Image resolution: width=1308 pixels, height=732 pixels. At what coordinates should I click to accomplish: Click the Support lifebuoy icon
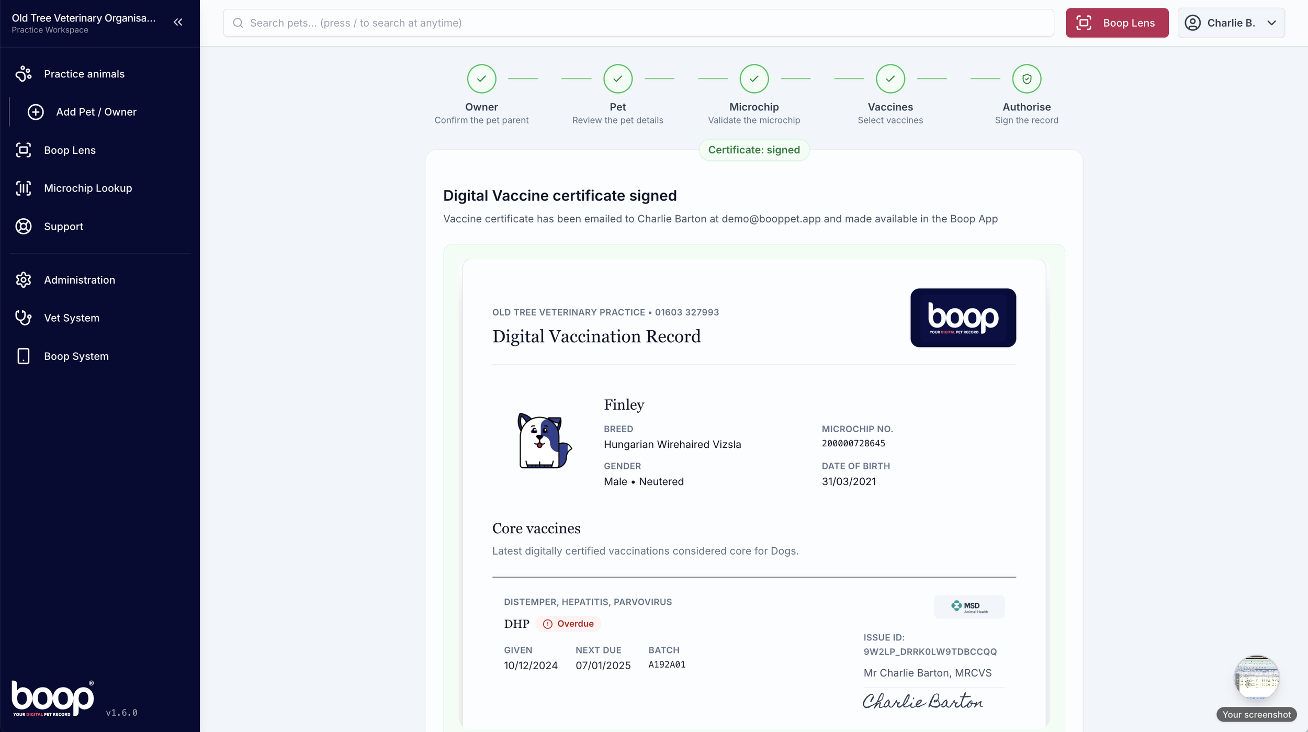click(x=24, y=227)
